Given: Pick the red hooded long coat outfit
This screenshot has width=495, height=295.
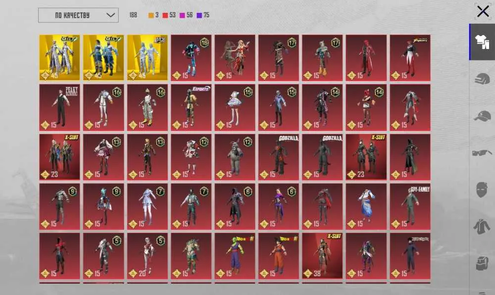Looking at the screenshot, I should (366, 58).
